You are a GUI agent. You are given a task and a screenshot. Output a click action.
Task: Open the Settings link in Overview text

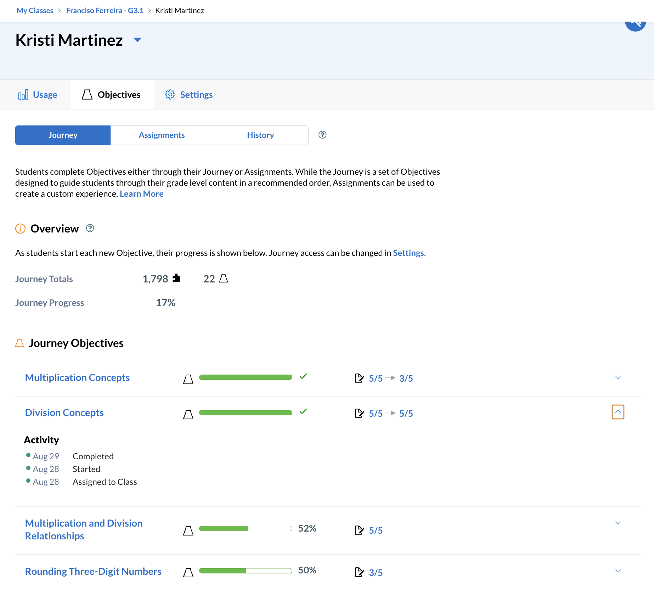click(x=409, y=253)
